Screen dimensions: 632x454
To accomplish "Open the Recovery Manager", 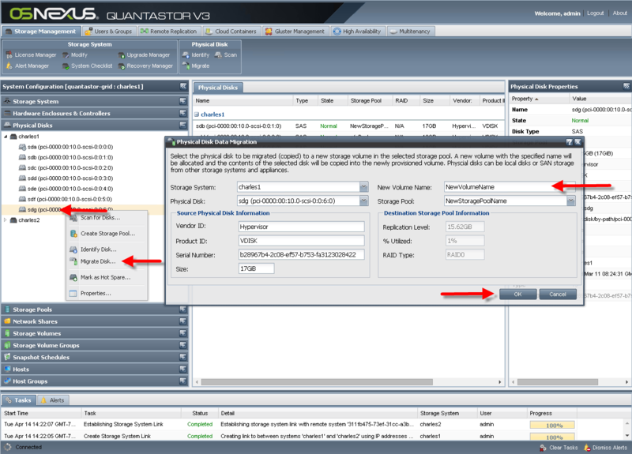I will tap(145, 66).
